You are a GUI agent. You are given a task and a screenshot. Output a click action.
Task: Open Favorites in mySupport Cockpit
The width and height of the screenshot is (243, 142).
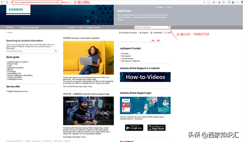[125, 53]
